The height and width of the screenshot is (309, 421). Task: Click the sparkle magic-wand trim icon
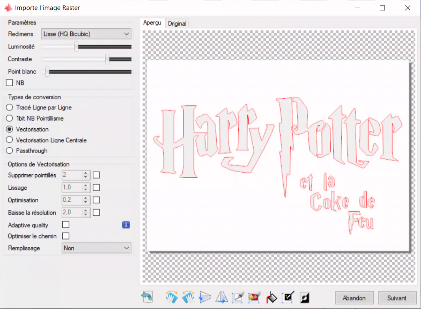pyautogui.click(x=288, y=297)
